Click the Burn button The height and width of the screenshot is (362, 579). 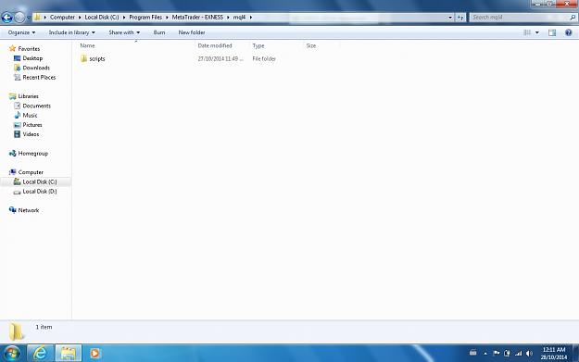159,32
